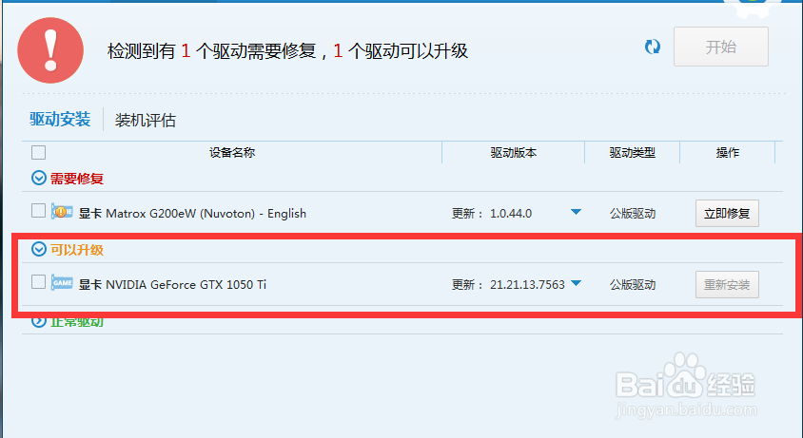Click the 驱动类型 column header

click(633, 152)
